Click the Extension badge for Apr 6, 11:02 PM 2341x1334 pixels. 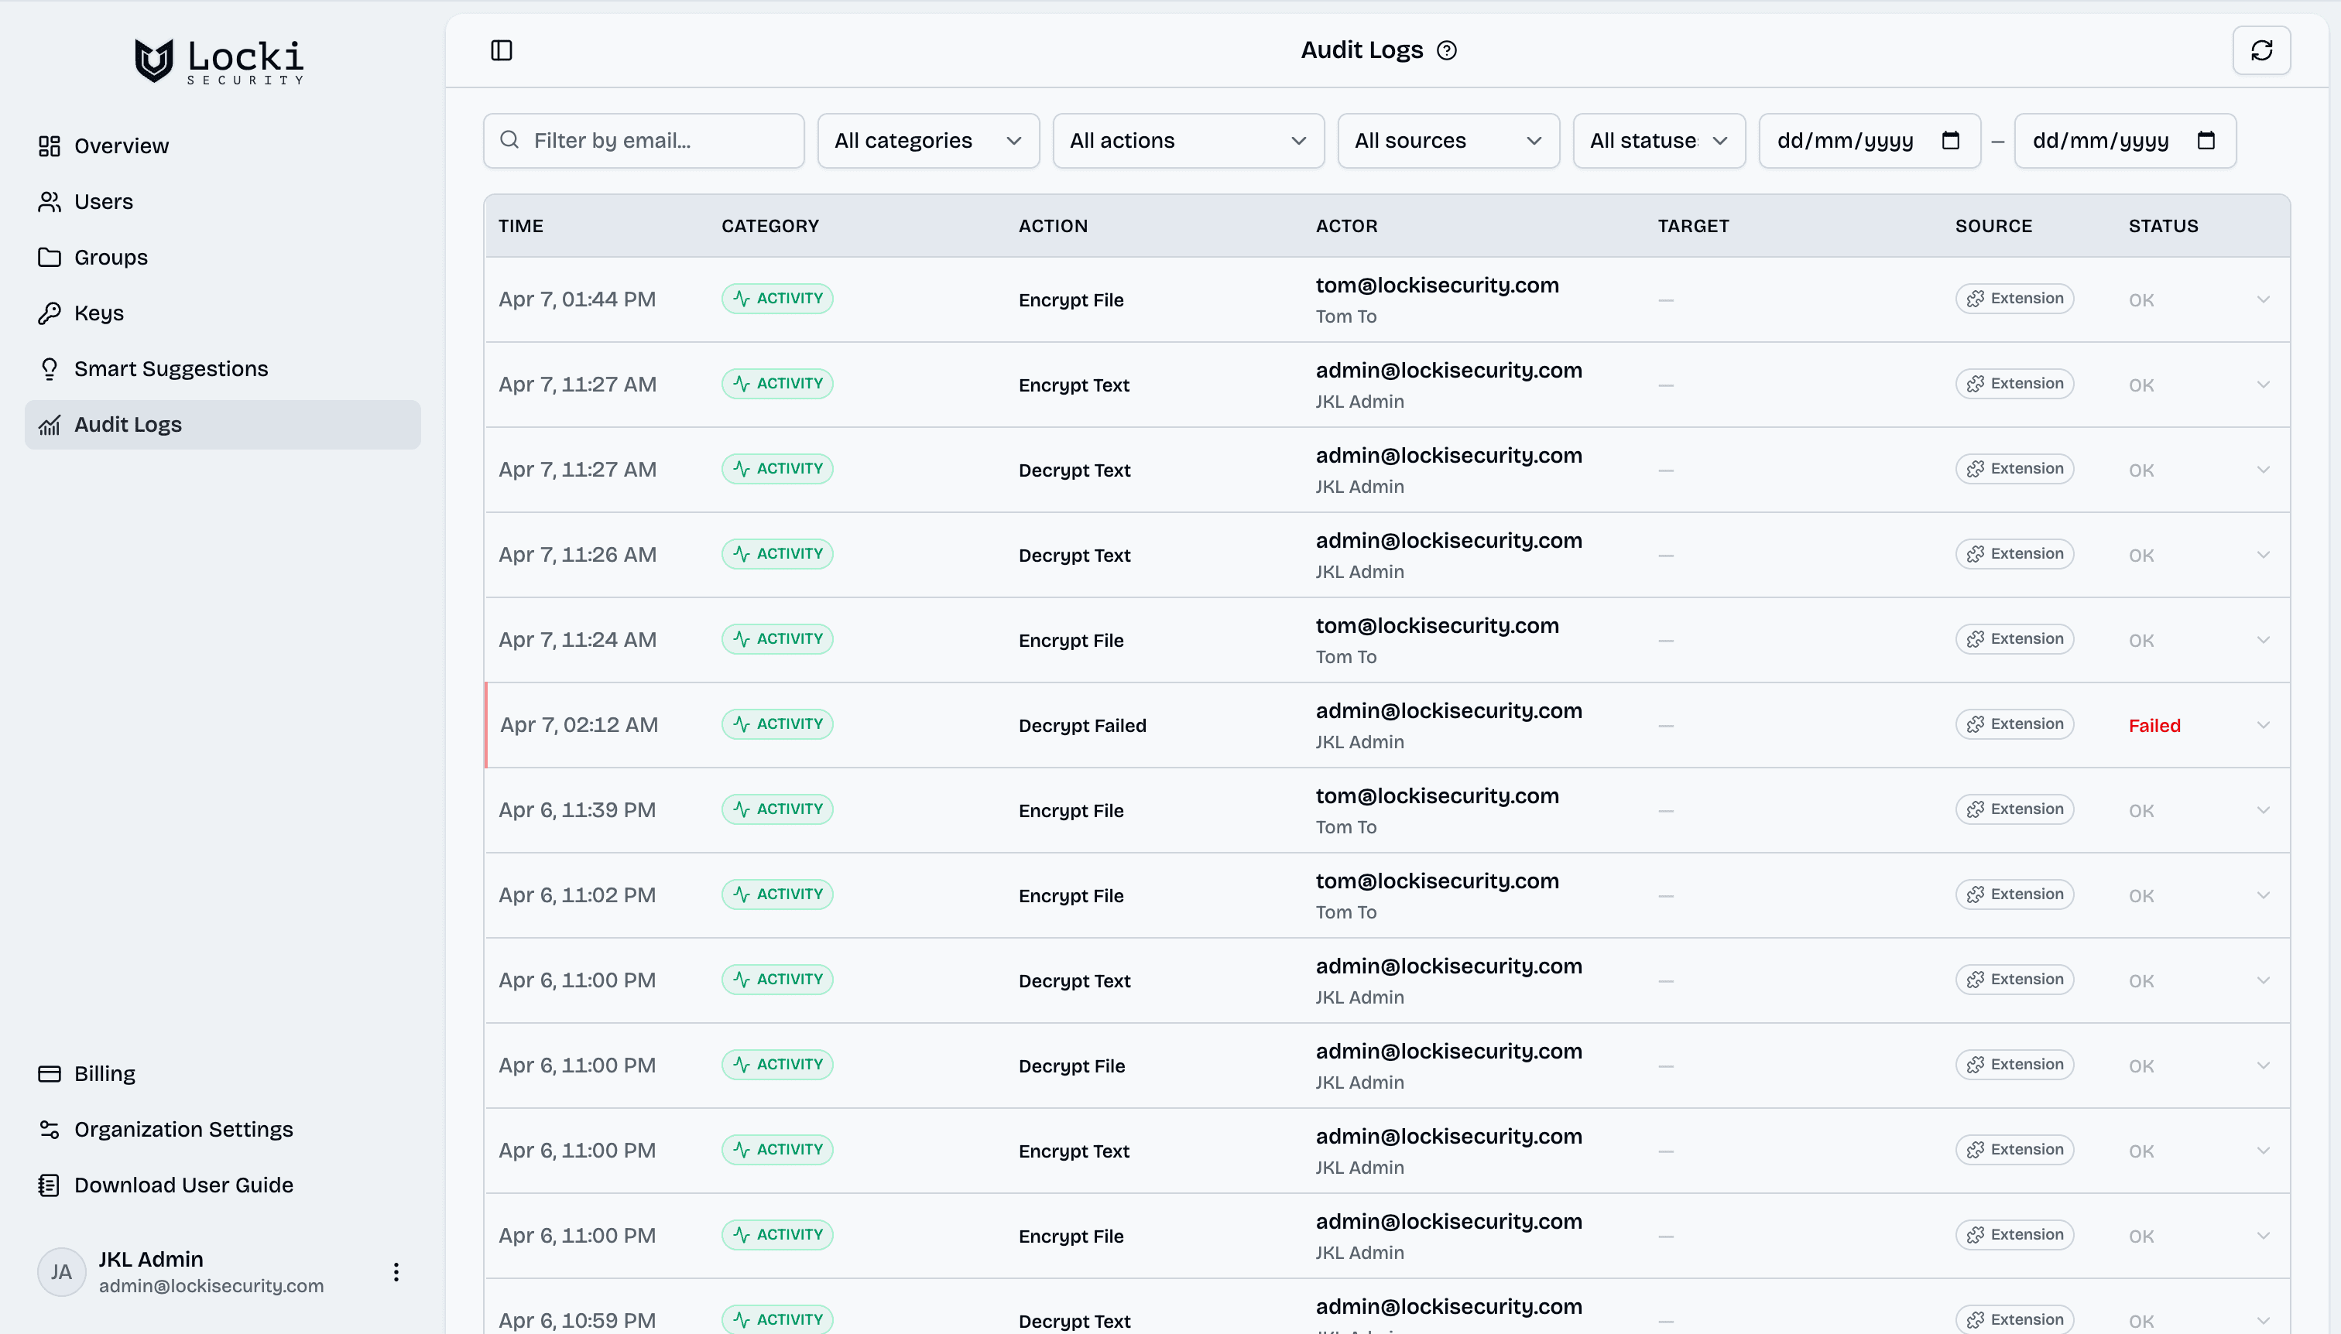(x=2014, y=894)
